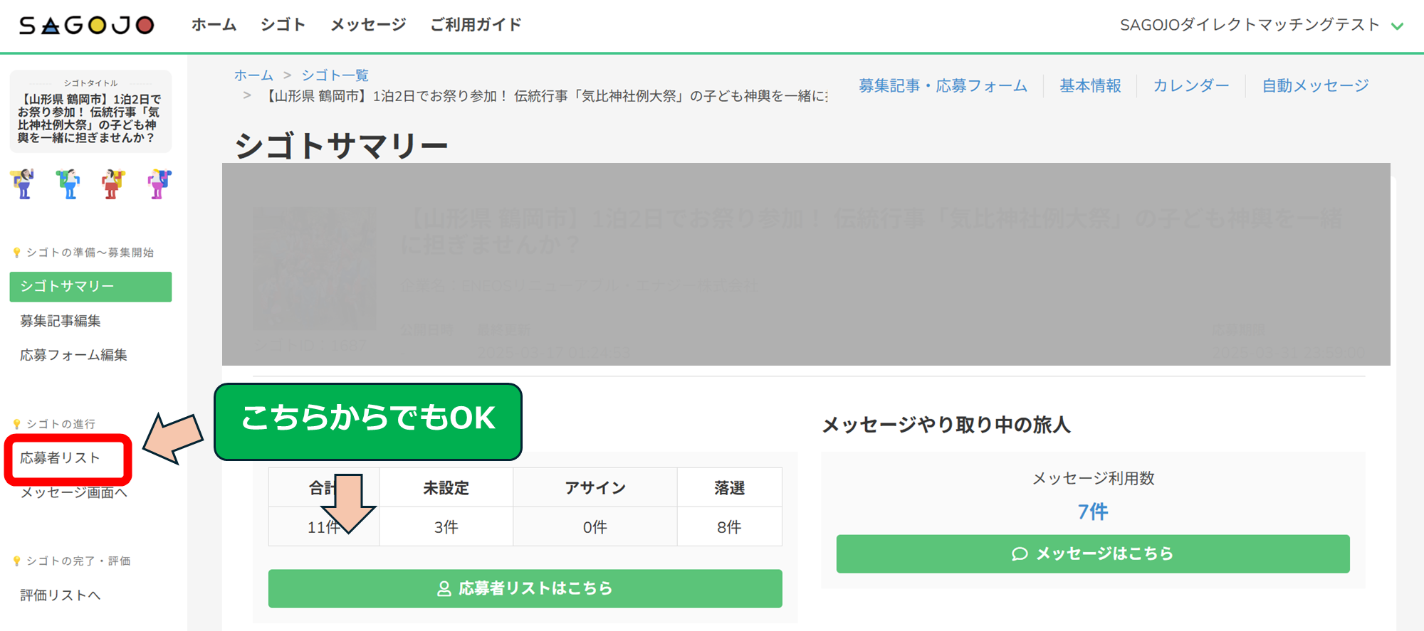Click the speech bubble icon on the message button

pos(1020,553)
